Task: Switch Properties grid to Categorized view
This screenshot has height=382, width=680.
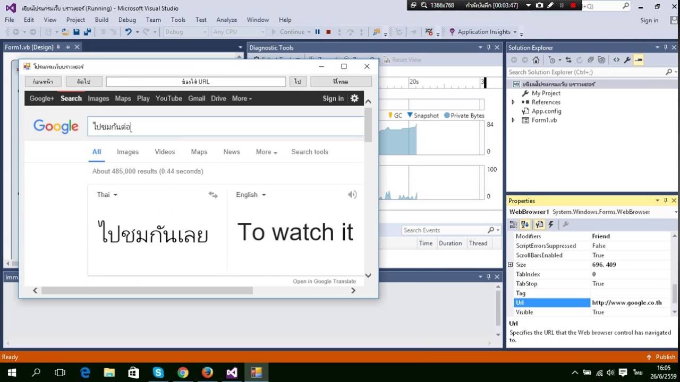Action: click(x=513, y=224)
